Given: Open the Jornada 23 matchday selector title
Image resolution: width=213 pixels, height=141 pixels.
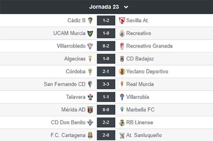Looking at the screenshot, I should click(x=104, y=7).
